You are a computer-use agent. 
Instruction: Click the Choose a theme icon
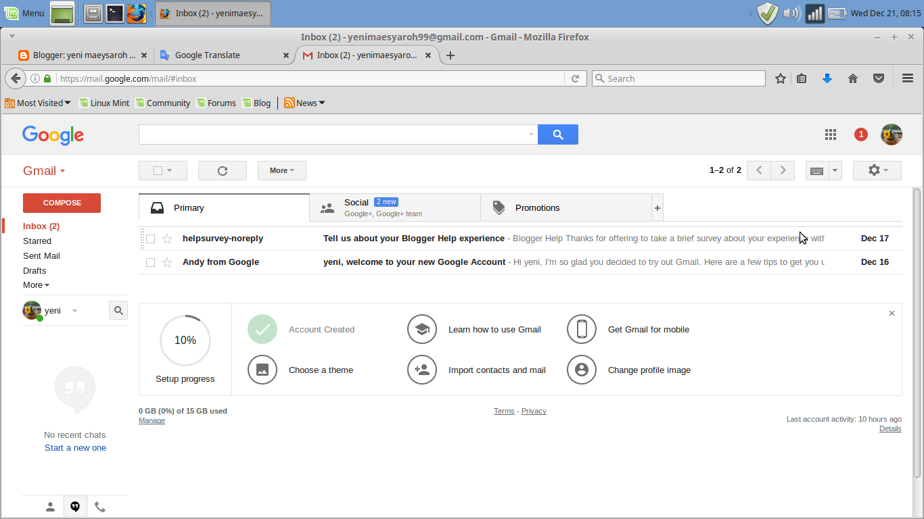(262, 370)
